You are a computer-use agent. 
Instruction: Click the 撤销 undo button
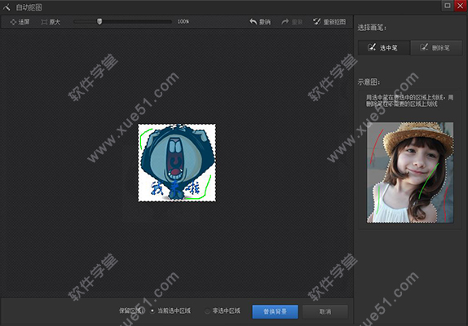point(260,22)
